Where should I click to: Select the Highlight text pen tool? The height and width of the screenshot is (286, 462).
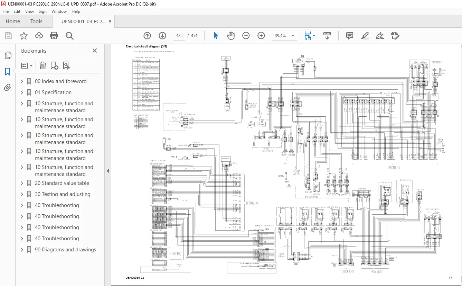[x=365, y=36]
